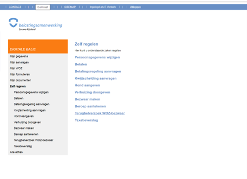Select sidebar item Kwijtschelding aanvragen

pos(30,110)
